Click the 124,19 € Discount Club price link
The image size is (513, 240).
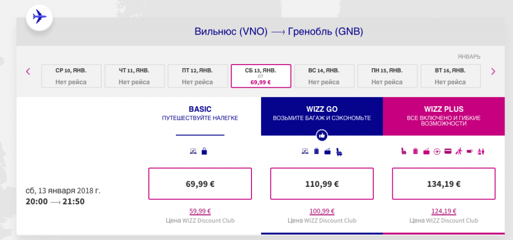point(443,211)
